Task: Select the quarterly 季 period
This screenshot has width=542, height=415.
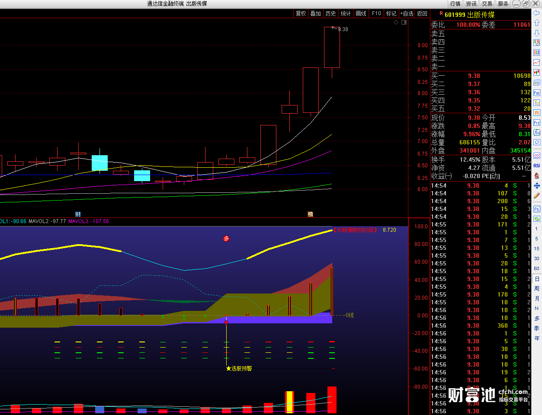Action: 537,329
